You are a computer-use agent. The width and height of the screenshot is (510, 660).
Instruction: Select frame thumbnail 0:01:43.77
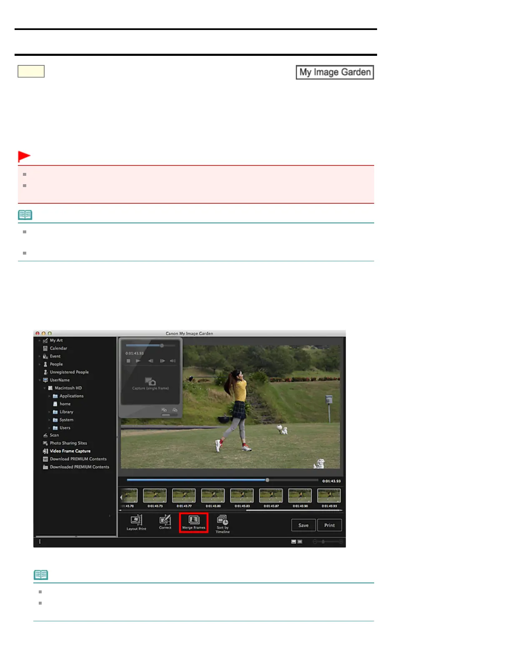pos(184,496)
